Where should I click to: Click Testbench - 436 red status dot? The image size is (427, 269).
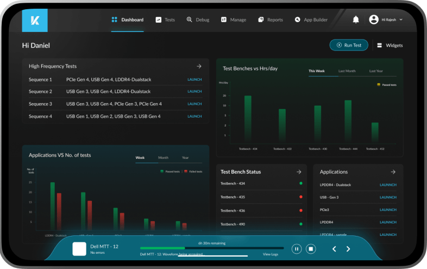pyautogui.click(x=301, y=210)
